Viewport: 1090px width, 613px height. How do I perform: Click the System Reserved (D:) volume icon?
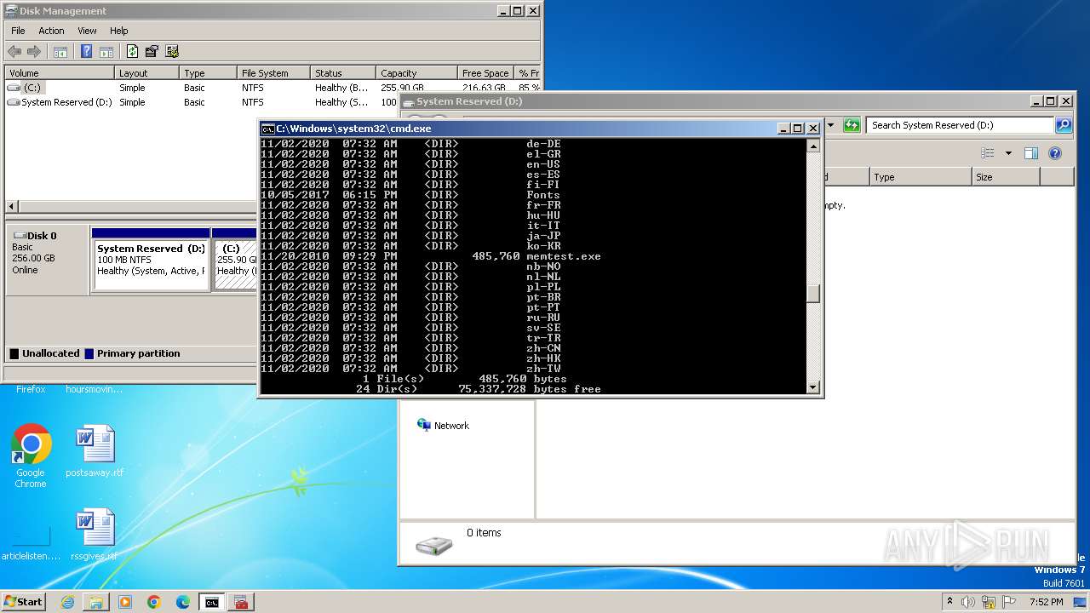[14, 102]
